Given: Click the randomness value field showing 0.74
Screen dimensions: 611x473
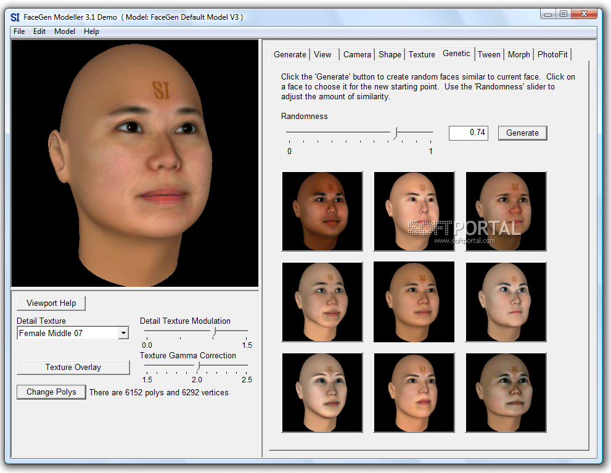Looking at the screenshot, I should (469, 133).
